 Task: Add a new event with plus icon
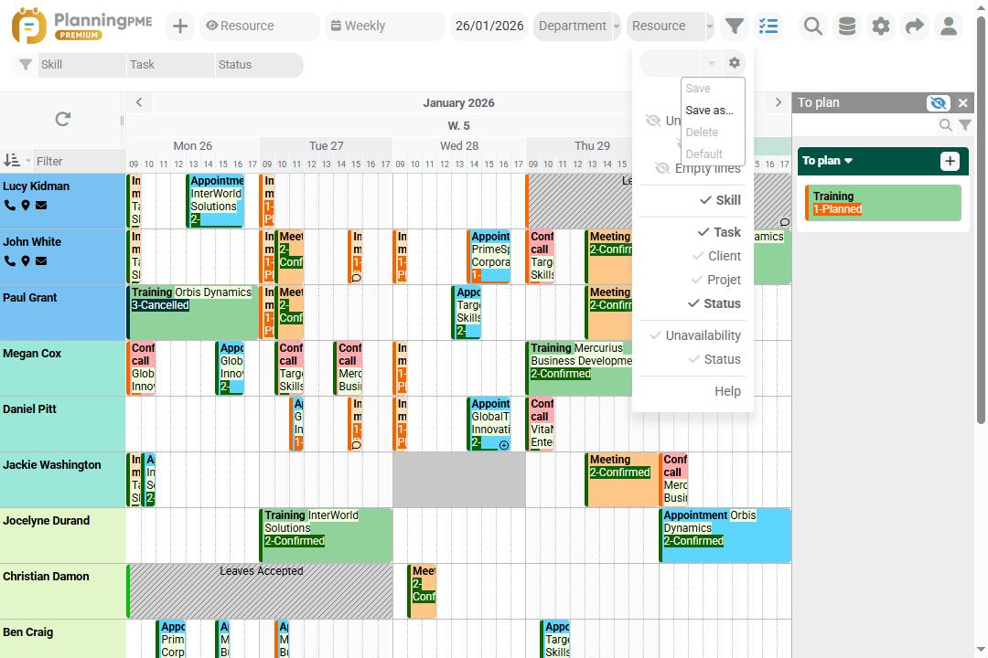[x=180, y=26]
